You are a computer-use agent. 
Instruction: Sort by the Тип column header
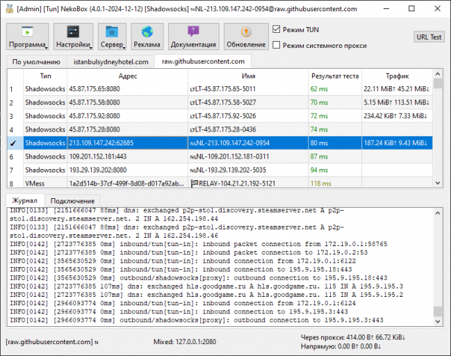click(45, 76)
